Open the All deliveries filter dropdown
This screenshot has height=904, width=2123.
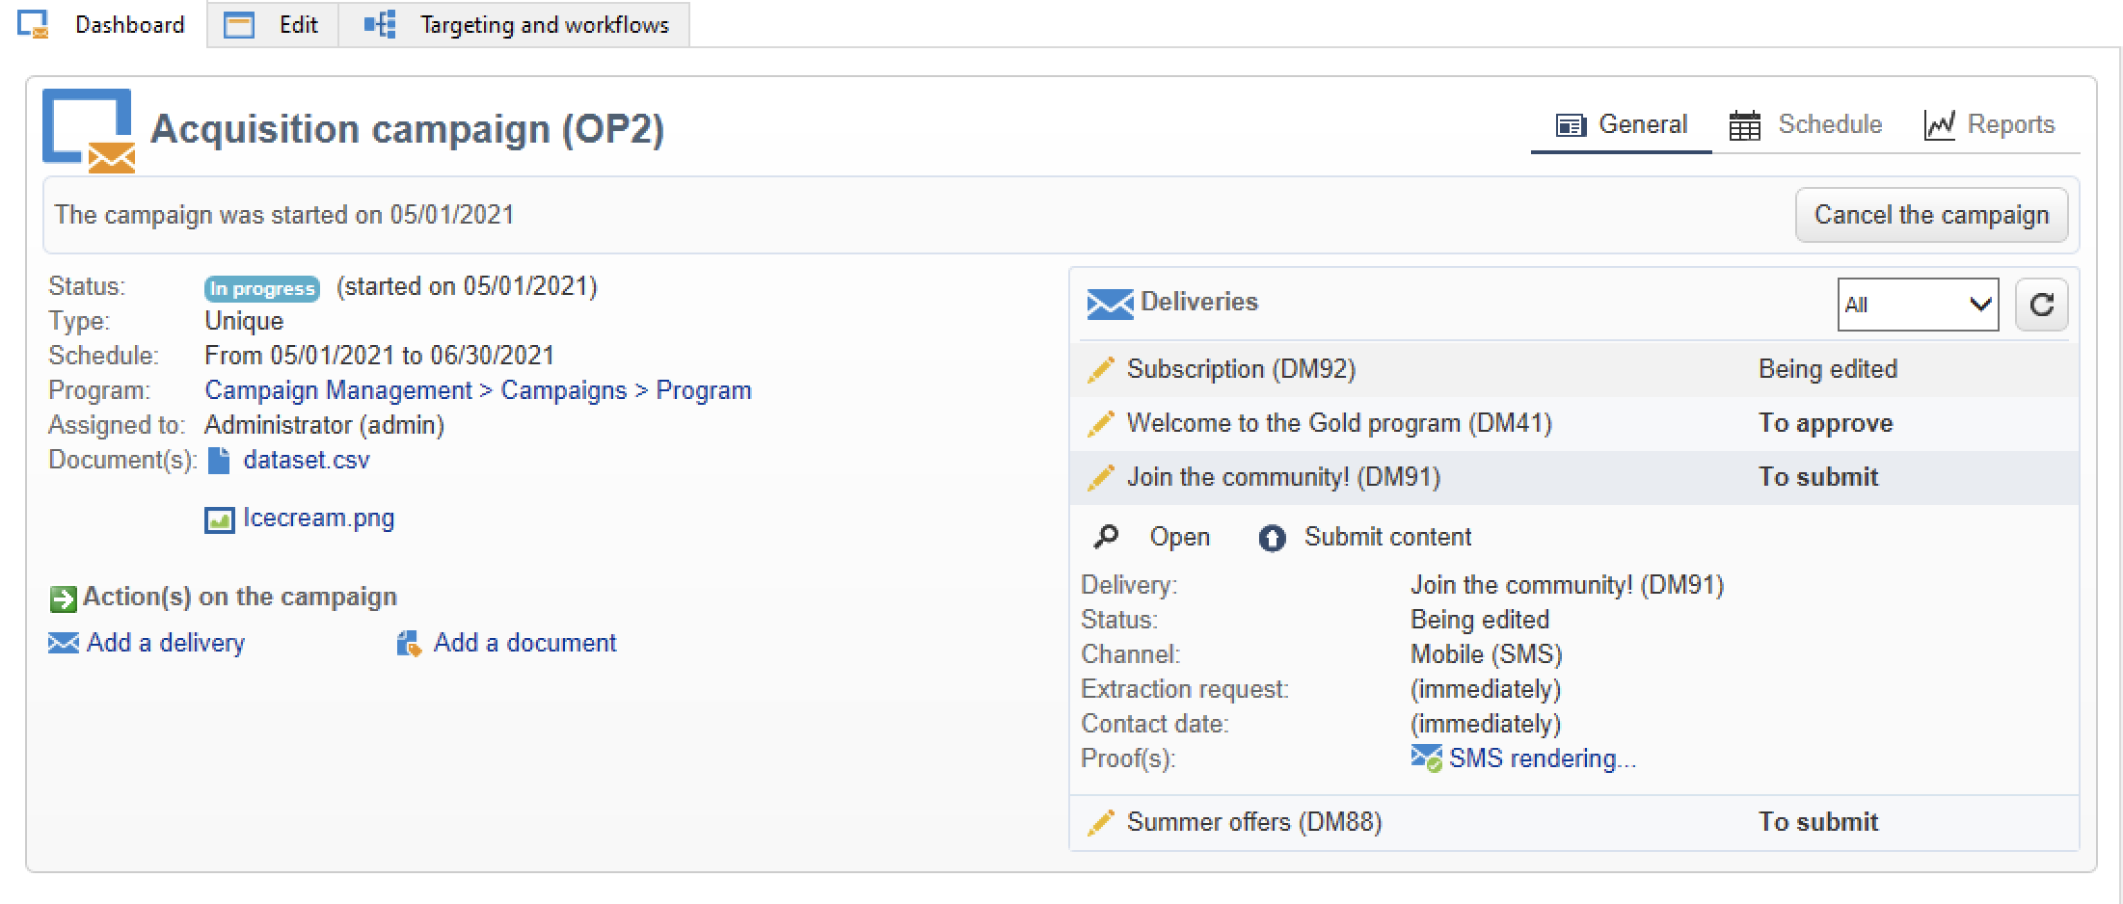(x=1918, y=305)
